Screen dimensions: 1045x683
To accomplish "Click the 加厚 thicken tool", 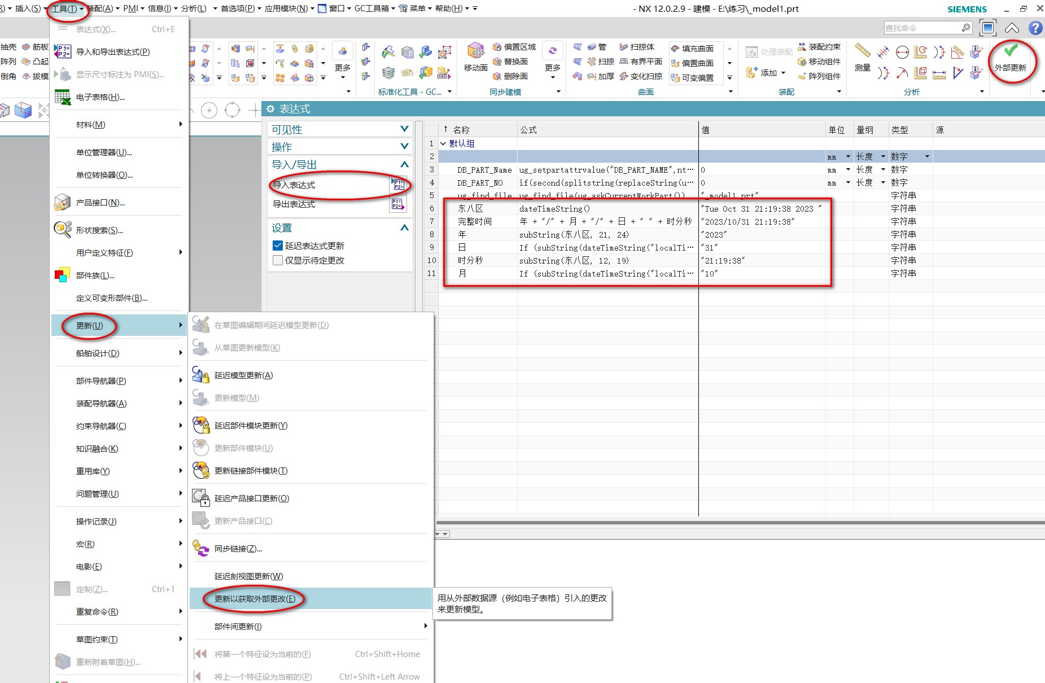I will 601,76.
